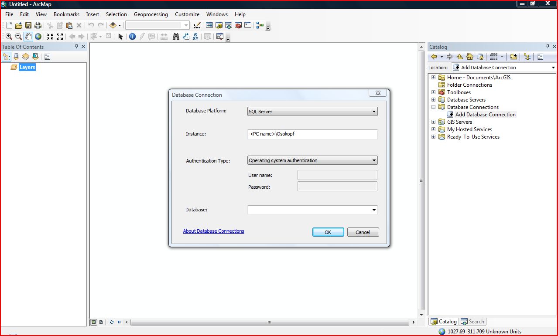Open a map document with the folder icon
558x336 pixels.
tap(18, 26)
